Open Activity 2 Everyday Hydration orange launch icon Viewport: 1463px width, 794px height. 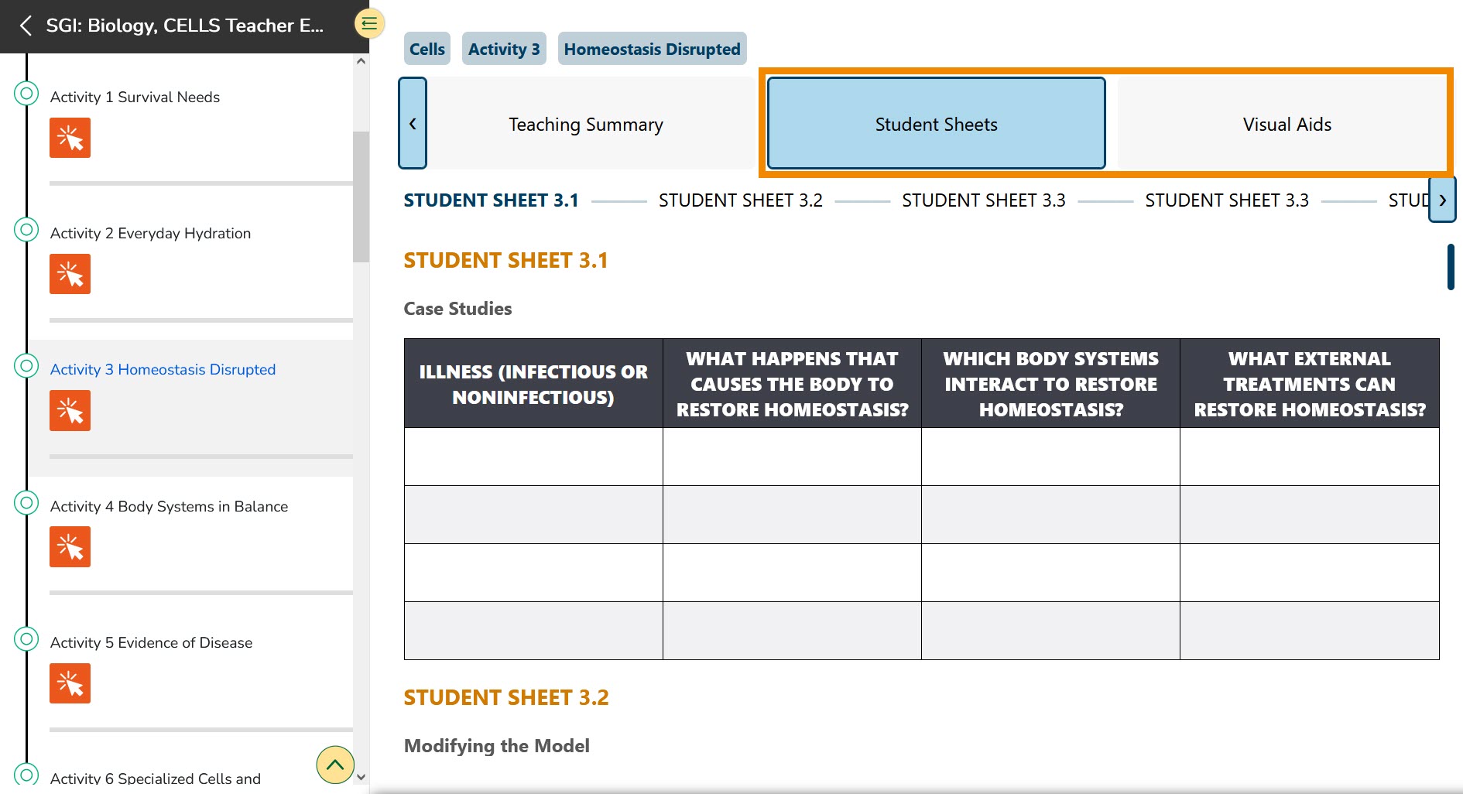click(x=70, y=274)
